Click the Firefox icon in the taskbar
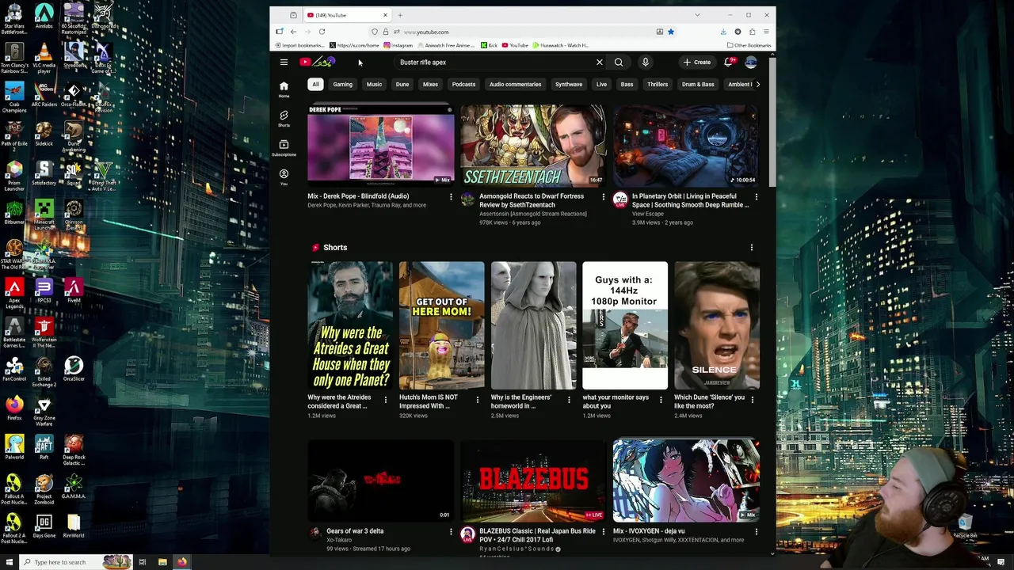The image size is (1014, 570). [x=182, y=562]
